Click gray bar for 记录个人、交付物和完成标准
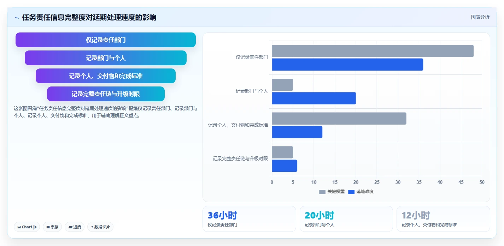This screenshot has width=504, height=246. point(339,119)
